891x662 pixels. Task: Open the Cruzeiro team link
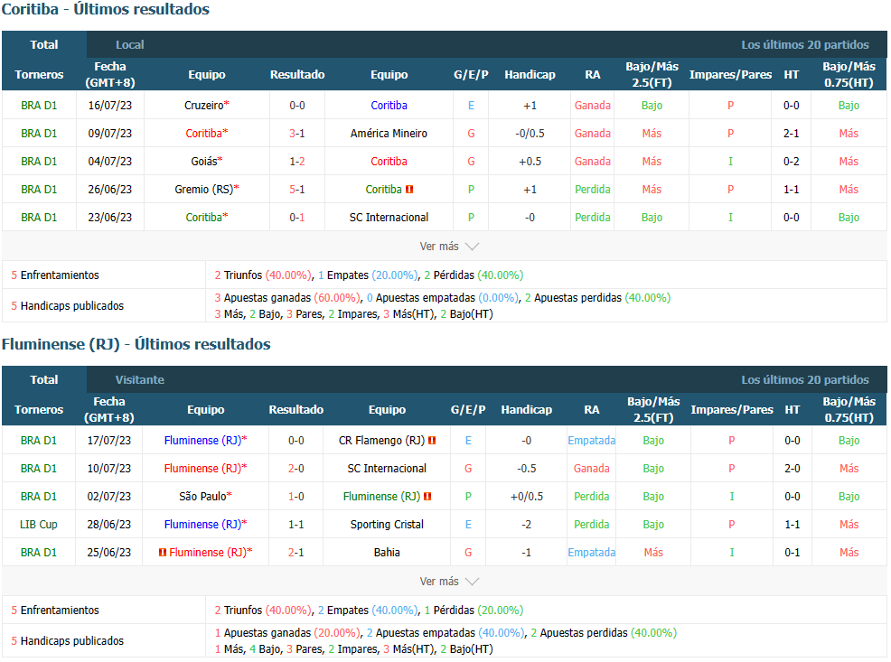click(204, 106)
